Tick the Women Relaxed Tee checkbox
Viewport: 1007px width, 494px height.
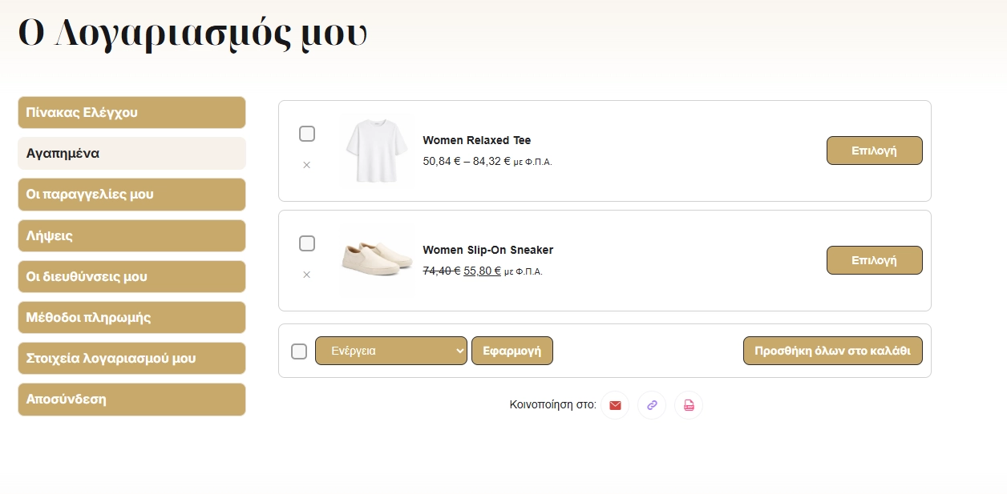(307, 134)
